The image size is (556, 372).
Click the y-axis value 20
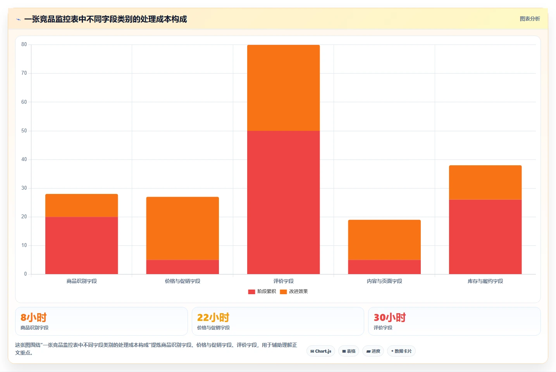tap(24, 217)
